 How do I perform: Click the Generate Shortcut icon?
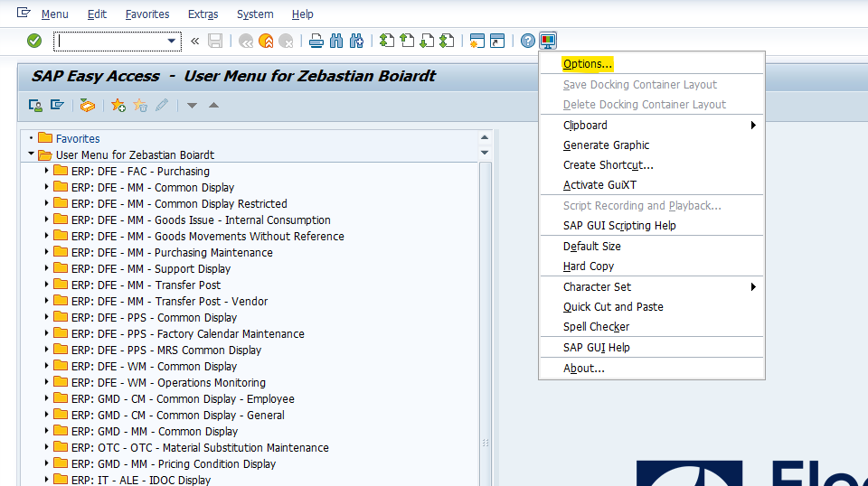pyautogui.click(x=497, y=41)
